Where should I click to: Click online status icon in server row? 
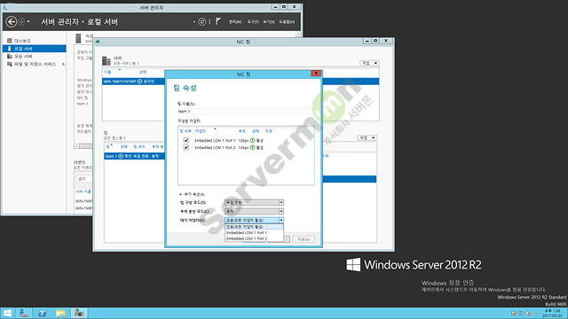(x=140, y=82)
